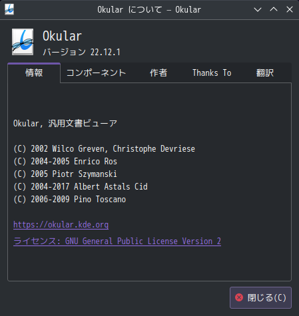Click the large Okular logo in header

pyautogui.click(x=23, y=42)
